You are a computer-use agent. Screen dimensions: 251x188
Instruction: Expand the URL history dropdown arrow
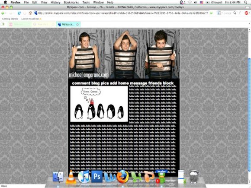point(207,13)
